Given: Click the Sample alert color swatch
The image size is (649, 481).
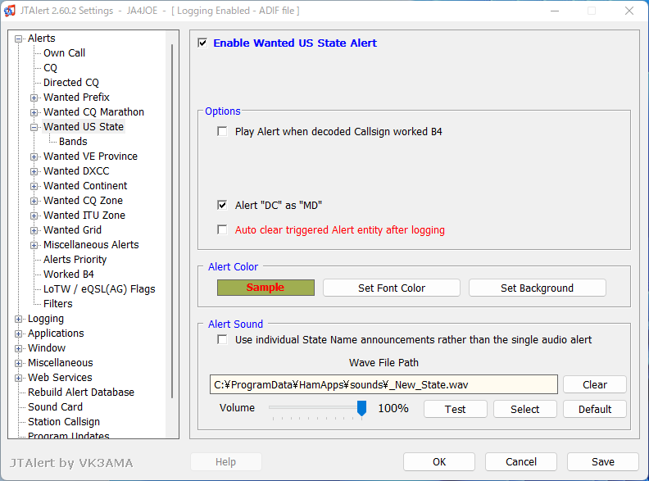Looking at the screenshot, I should tap(265, 288).
